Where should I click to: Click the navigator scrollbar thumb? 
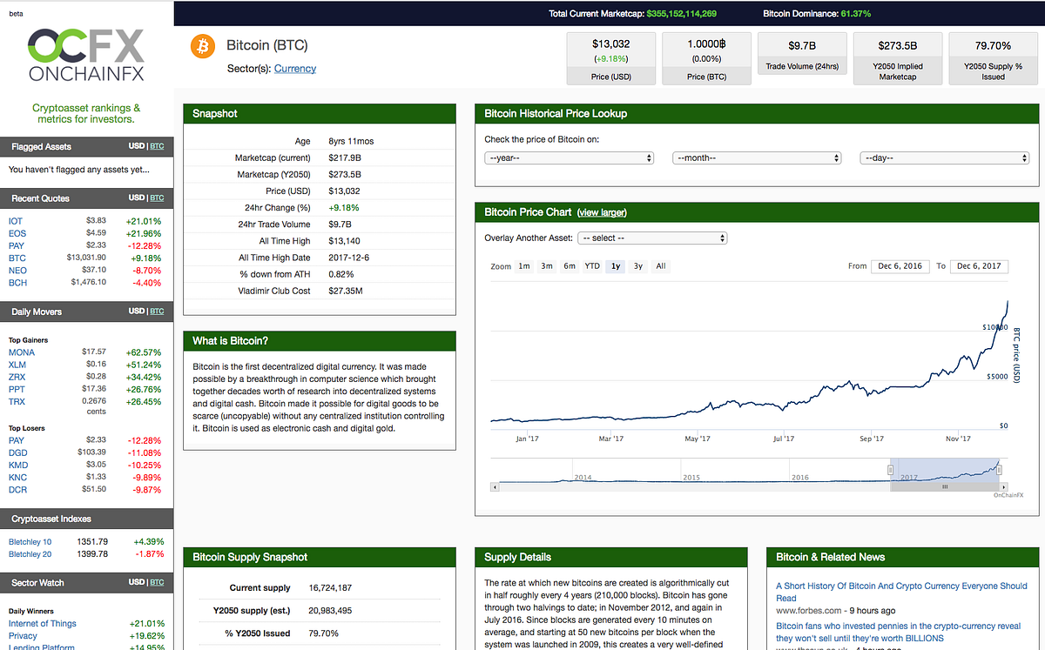[x=945, y=487]
